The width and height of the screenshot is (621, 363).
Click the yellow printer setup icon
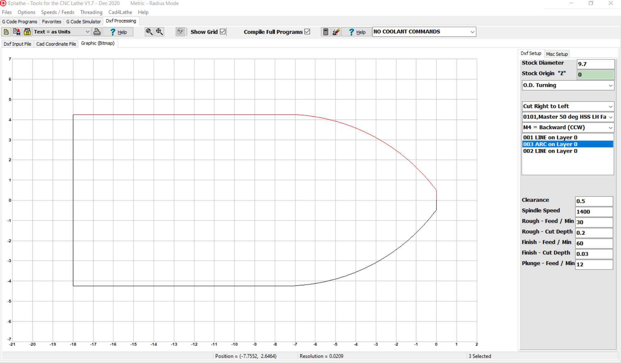[x=27, y=32]
